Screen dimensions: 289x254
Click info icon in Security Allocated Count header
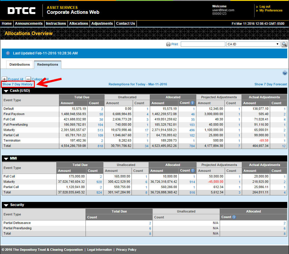pyautogui.click(x=234, y=217)
